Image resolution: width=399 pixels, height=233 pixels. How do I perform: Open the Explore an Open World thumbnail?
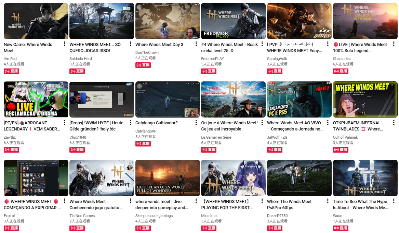pos(168,178)
